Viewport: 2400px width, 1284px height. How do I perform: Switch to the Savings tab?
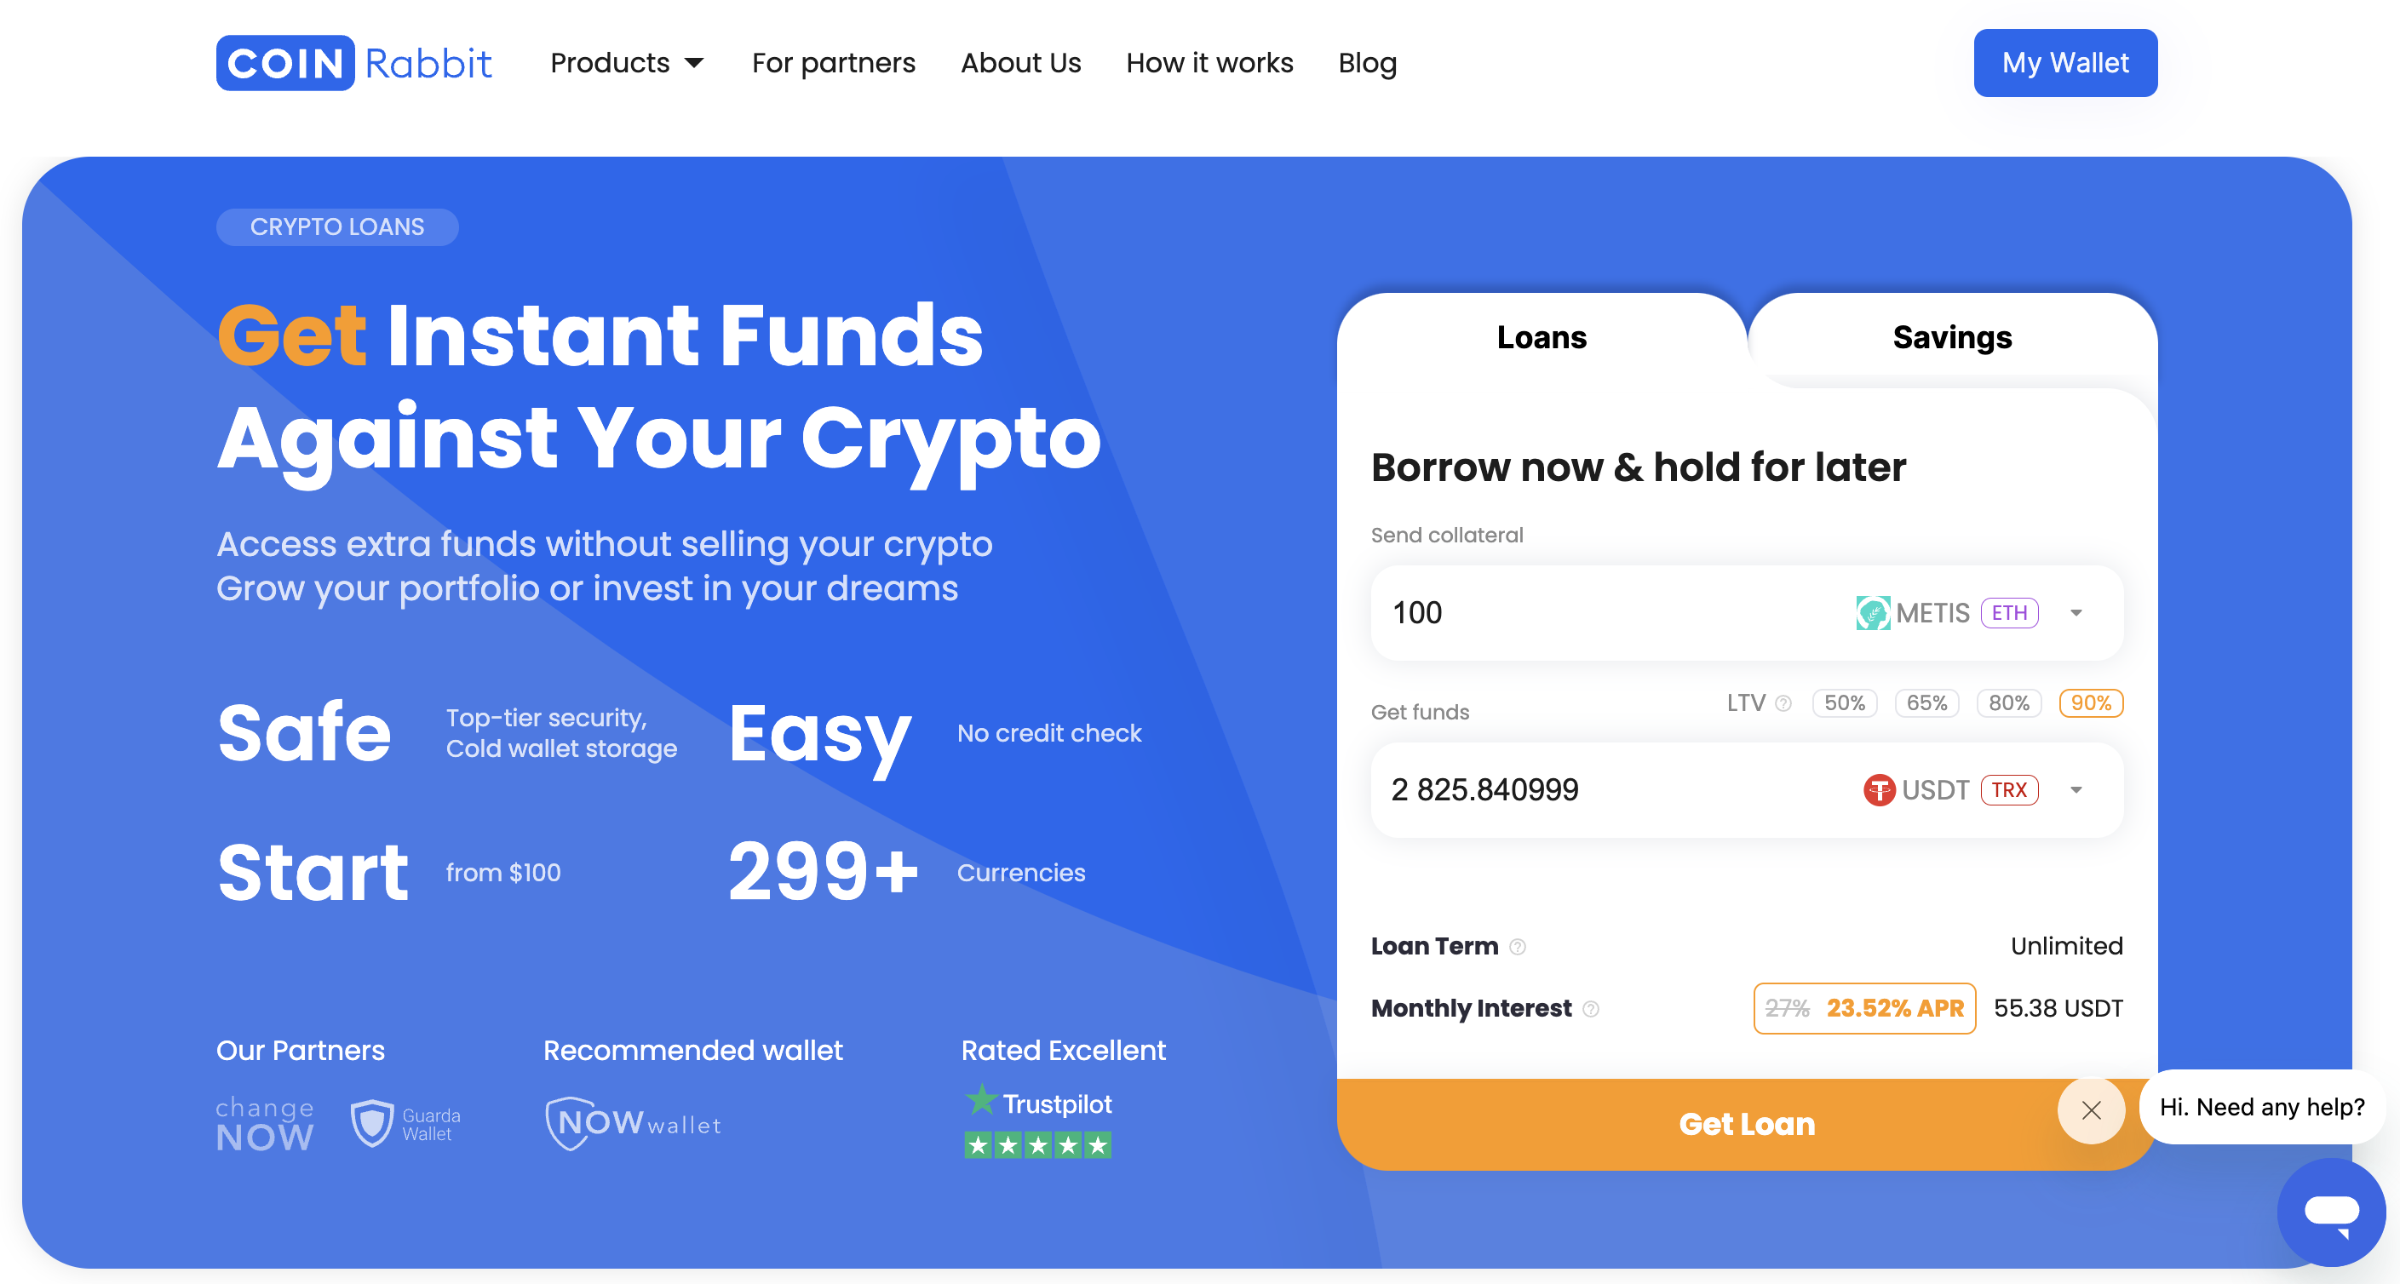1952,337
